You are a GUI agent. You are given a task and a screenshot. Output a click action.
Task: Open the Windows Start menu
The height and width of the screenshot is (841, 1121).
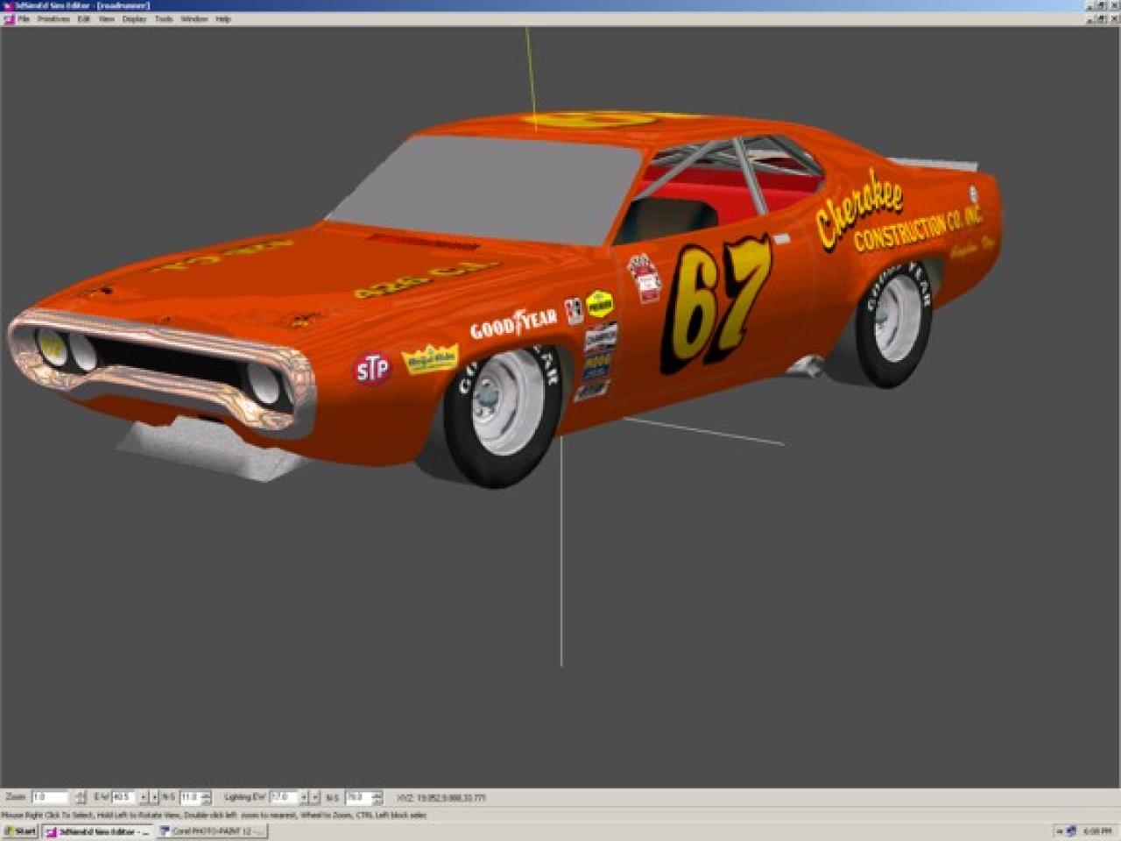pyautogui.click(x=19, y=831)
